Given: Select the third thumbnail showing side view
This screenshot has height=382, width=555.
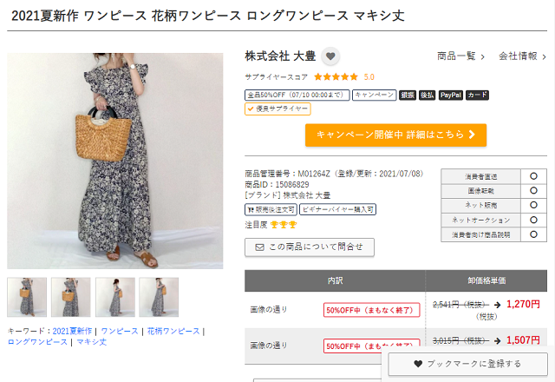Looking at the screenshot, I should tap(115, 297).
